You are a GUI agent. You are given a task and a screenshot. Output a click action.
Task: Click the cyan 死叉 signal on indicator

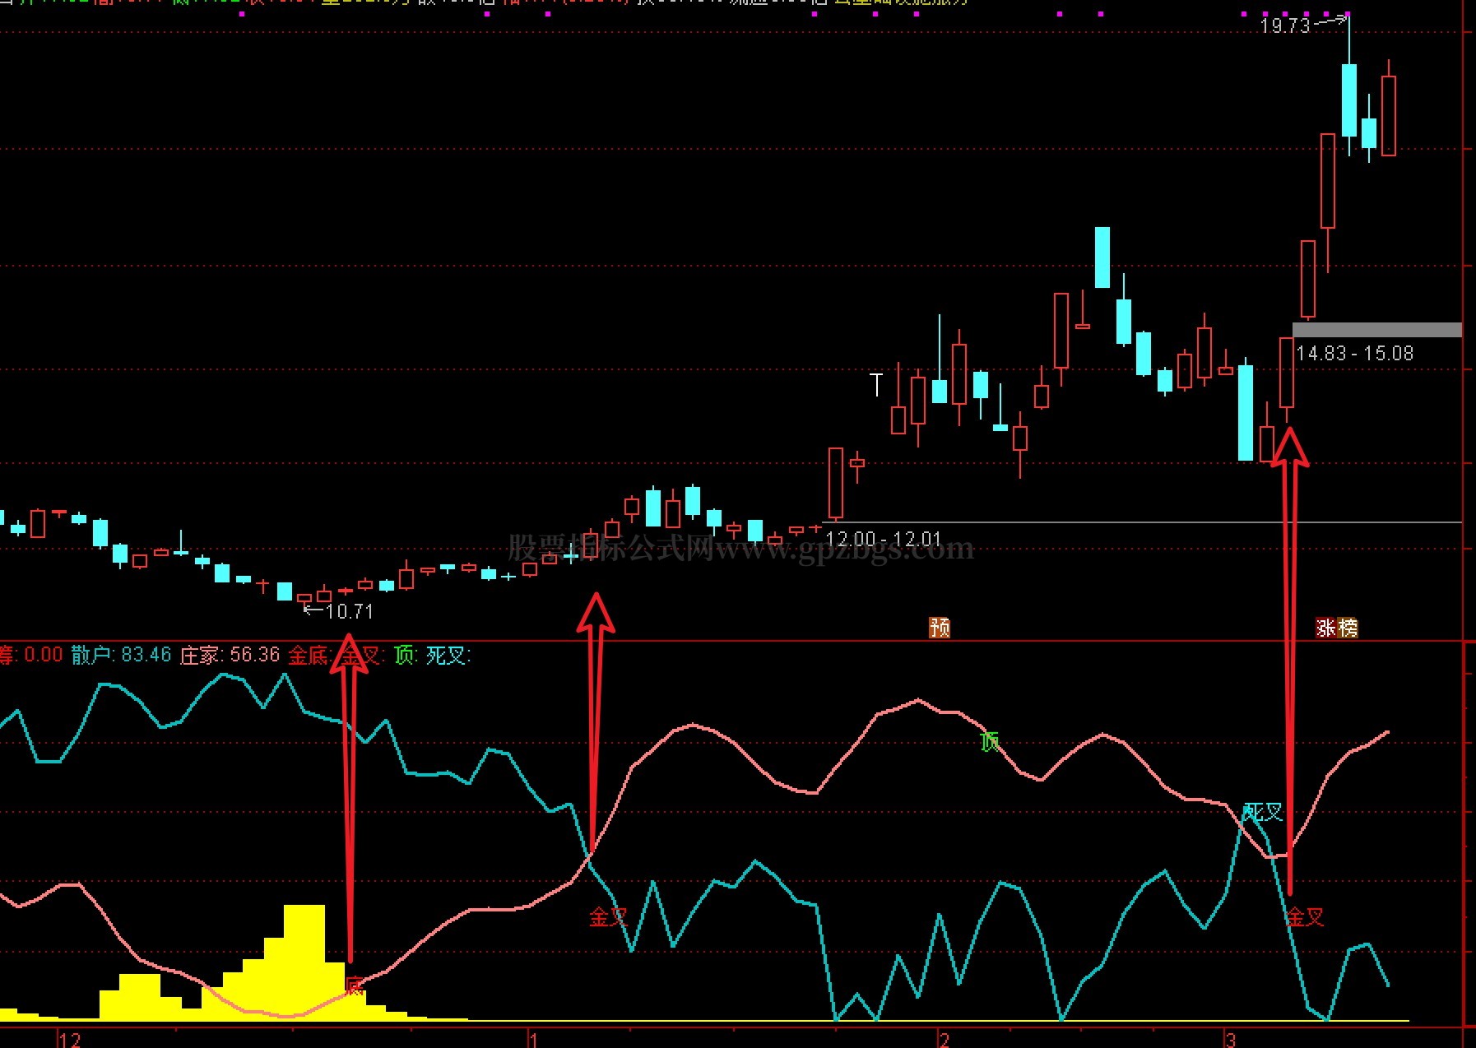[1263, 813]
